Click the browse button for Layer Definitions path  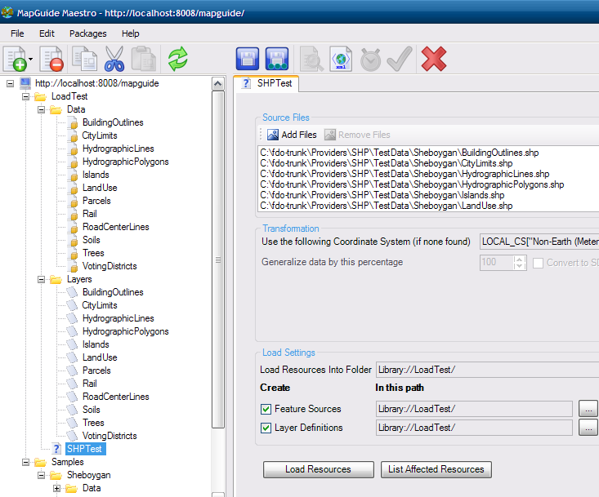coord(588,428)
